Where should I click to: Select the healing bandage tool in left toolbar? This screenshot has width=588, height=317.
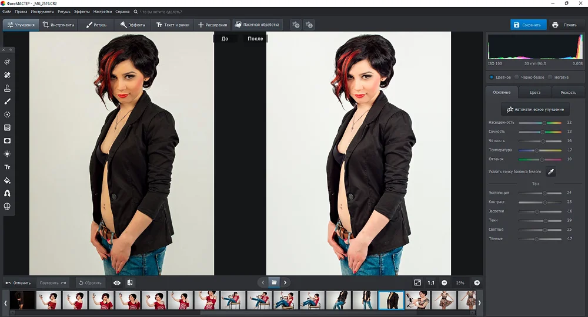pos(8,75)
